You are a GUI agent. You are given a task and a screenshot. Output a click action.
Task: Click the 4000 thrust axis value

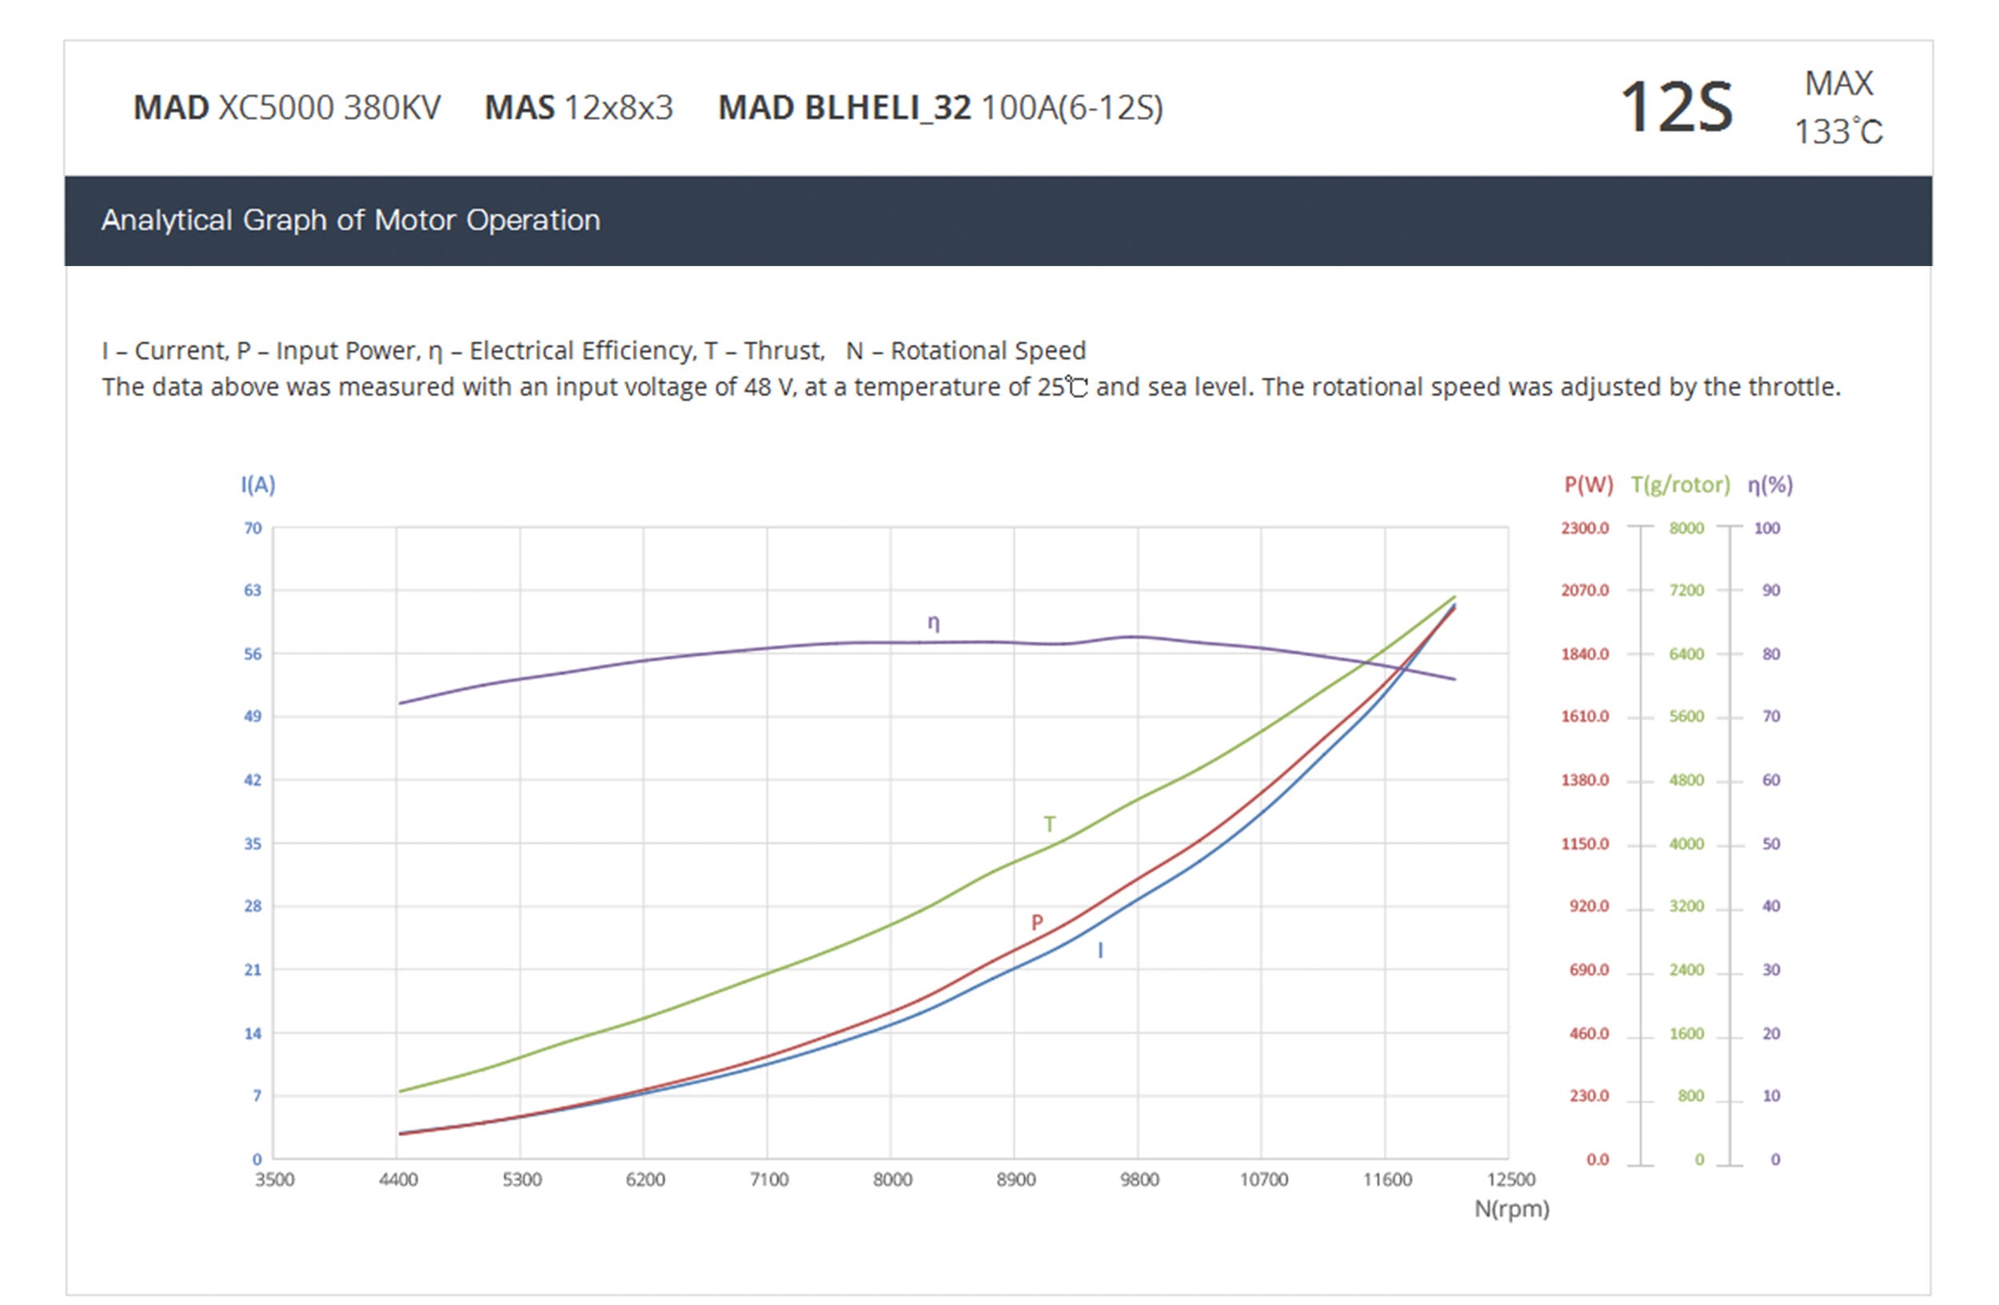(1686, 843)
